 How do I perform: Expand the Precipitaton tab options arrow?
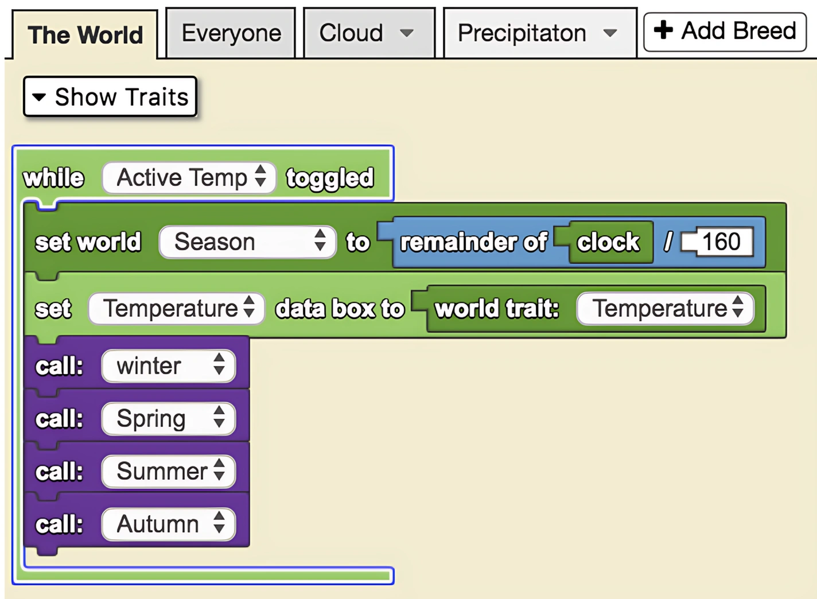click(610, 33)
